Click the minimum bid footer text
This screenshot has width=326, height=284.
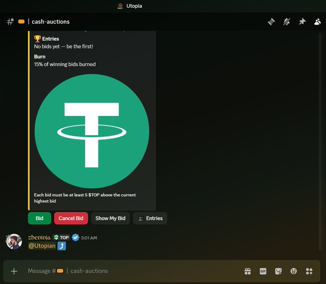click(x=85, y=198)
